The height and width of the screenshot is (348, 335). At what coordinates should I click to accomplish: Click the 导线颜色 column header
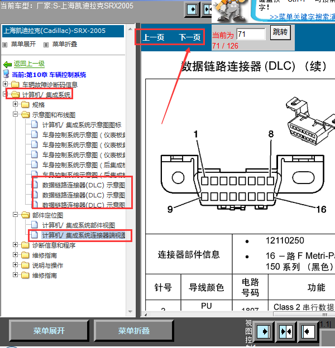(207, 288)
